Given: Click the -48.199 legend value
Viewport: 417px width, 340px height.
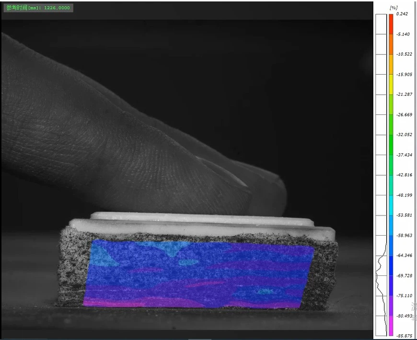Looking at the screenshot, I should tap(404, 195).
